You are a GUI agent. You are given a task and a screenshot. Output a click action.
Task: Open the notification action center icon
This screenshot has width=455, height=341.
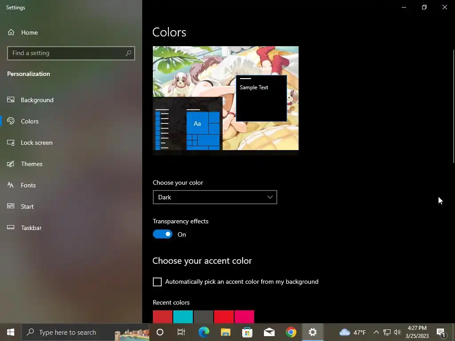[x=441, y=333]
